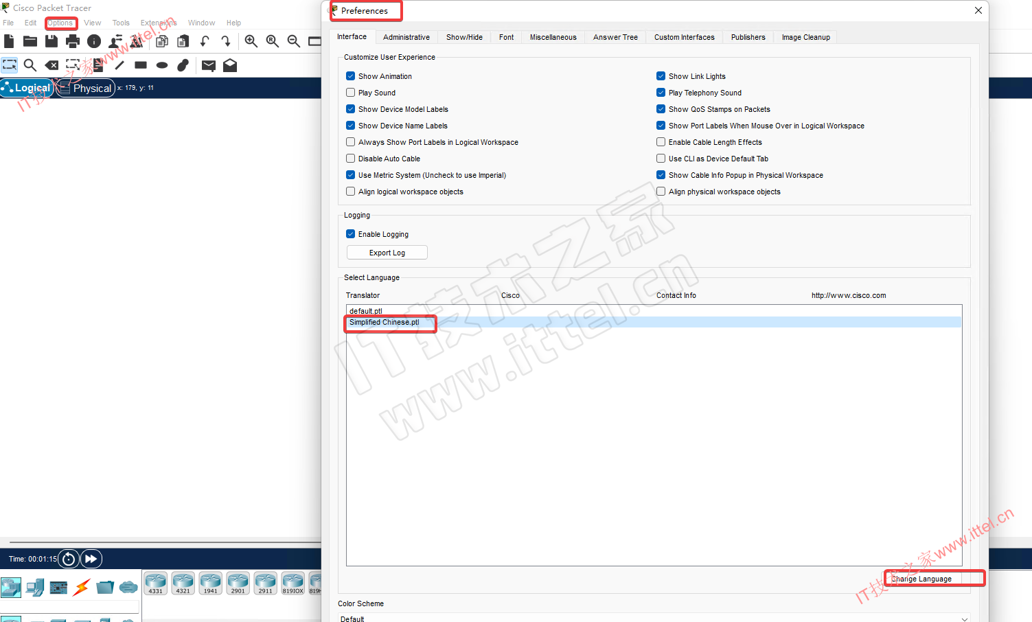Activate the Select tool icon

pyautogui.click(x=10, y=65)
